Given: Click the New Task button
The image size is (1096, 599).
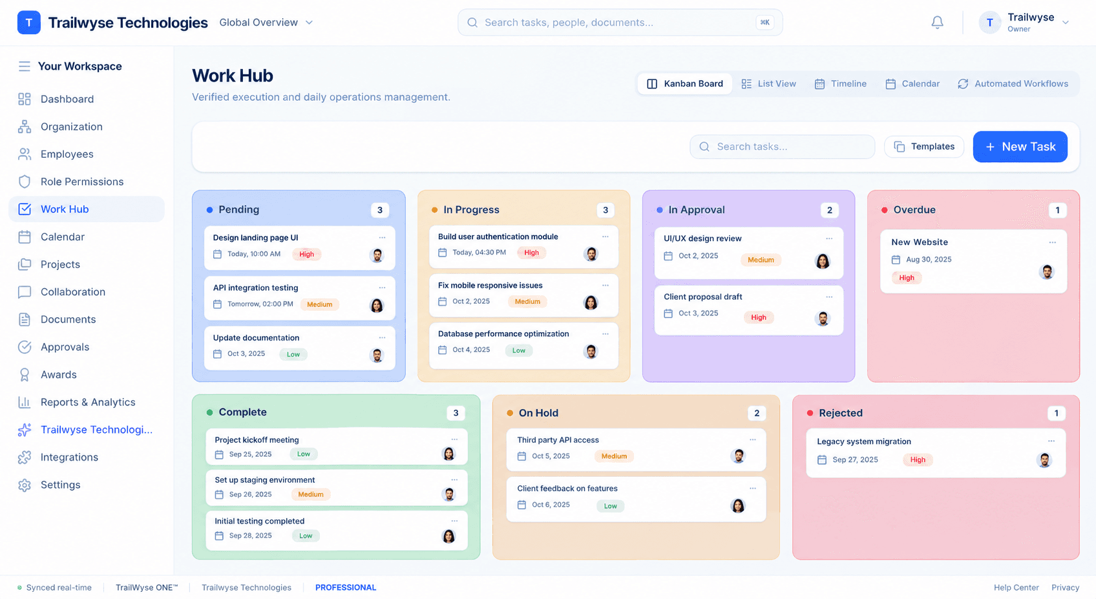Looking at the screenshot, I should [x=1020, y=147].
